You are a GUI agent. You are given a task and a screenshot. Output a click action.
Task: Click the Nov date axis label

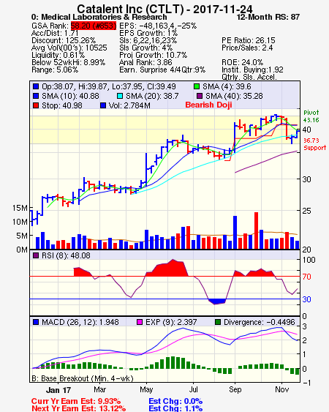coord(282,389)
